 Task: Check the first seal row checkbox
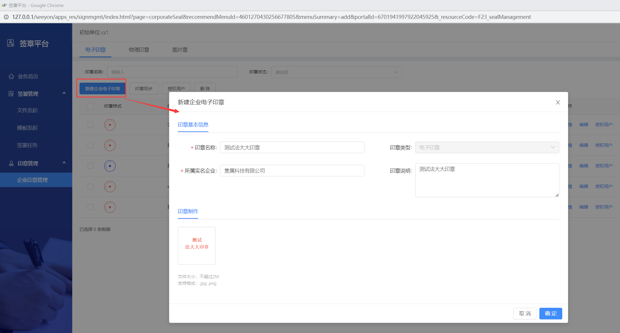pos(91,125)
